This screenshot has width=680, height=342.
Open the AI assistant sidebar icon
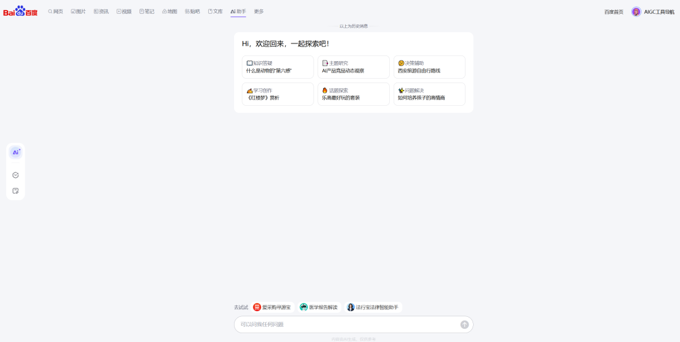pos(16,152)
